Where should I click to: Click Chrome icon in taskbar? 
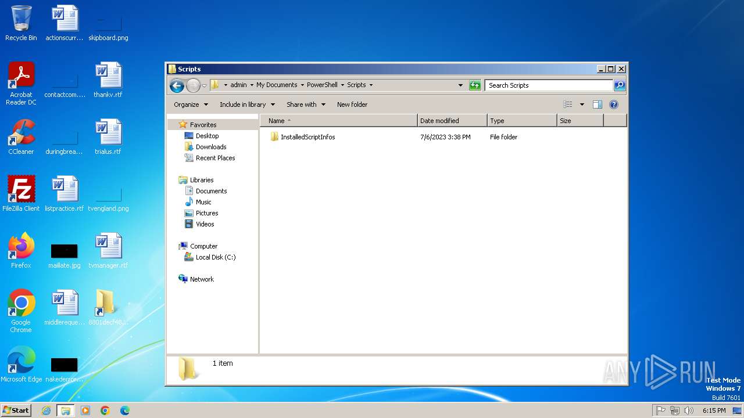point(105,410)
